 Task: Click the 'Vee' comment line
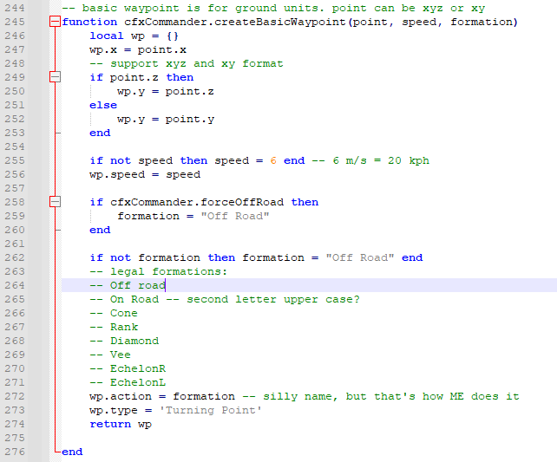110,355
